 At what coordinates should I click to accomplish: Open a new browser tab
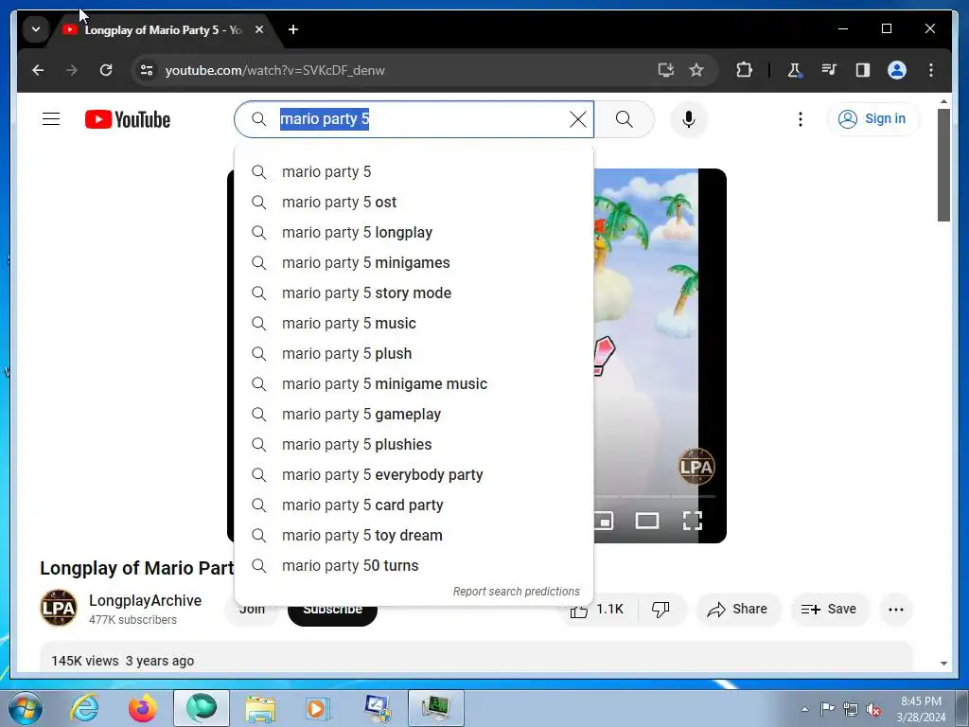pyautogui.click(x=293, y=29)
